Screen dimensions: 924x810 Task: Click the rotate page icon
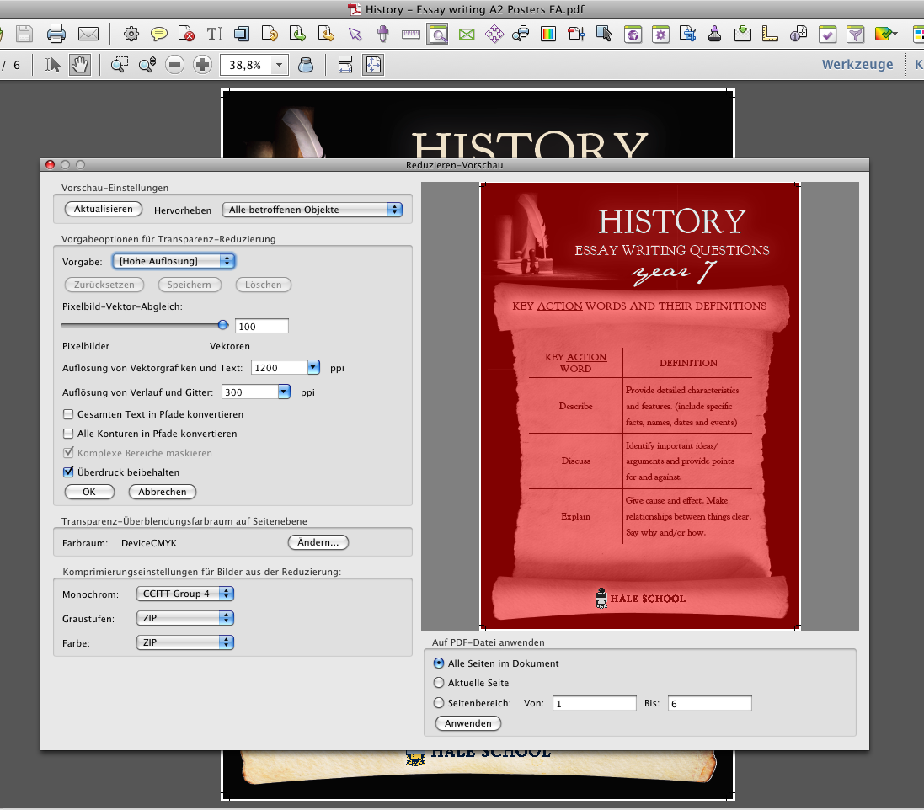[270, 35]
